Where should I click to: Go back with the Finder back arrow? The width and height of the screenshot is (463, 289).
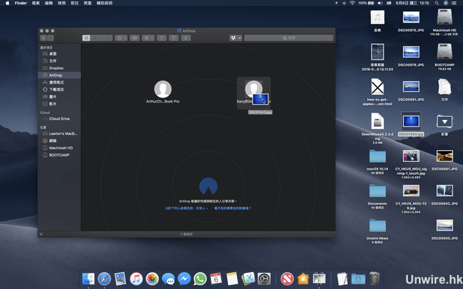point(43,38)
